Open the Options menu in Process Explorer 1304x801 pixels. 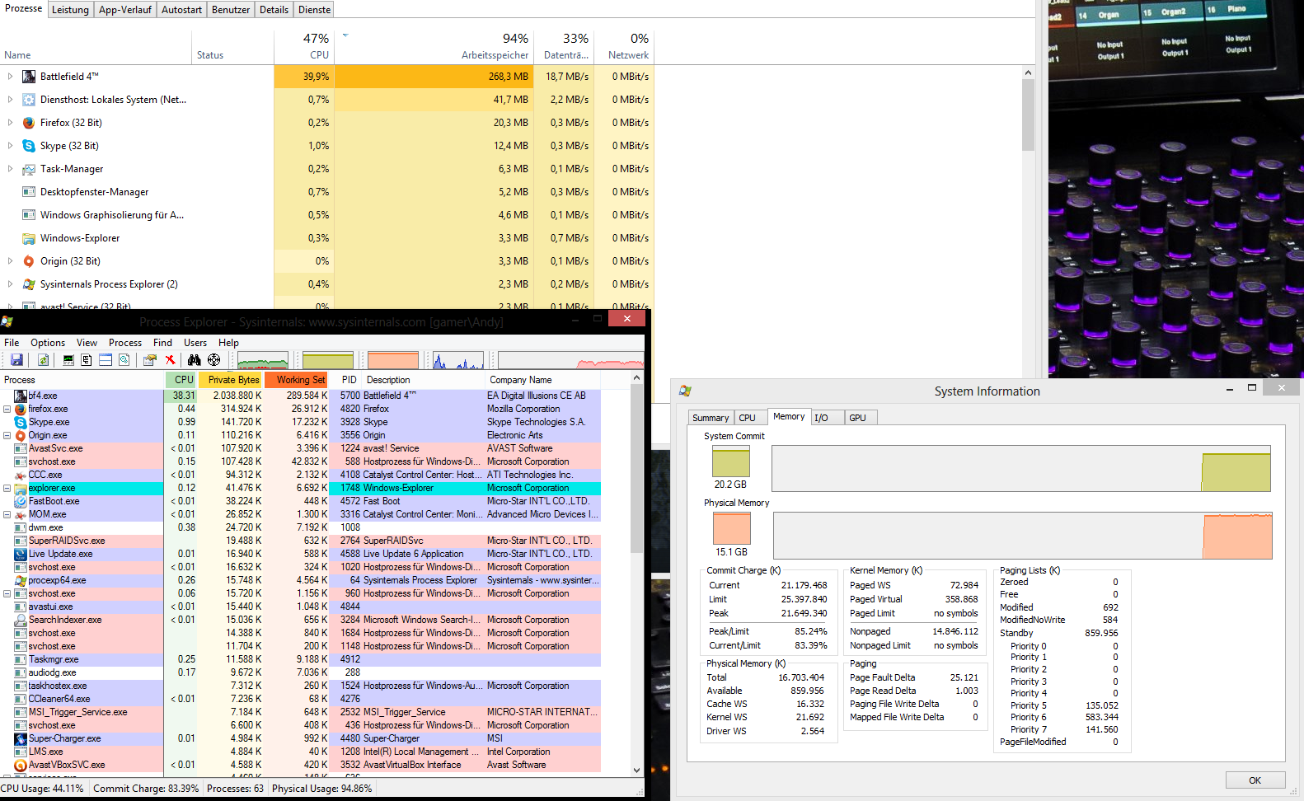(x=48, y=343)
